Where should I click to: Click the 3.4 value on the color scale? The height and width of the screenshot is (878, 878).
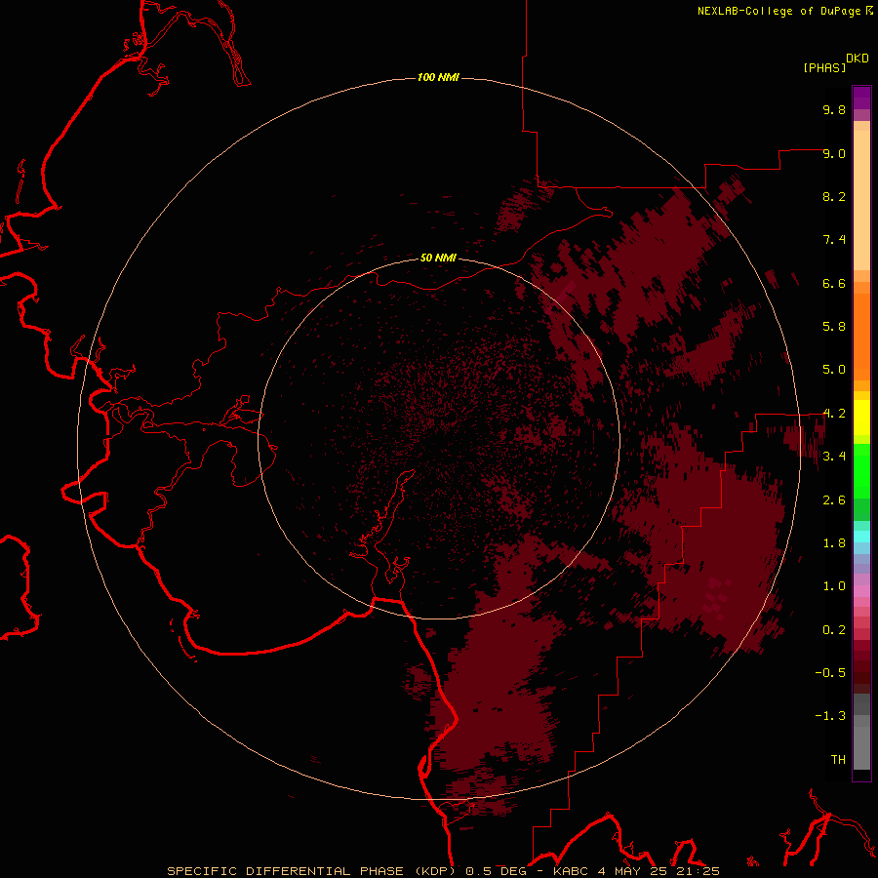pyautogui.click(x=834, y=457)
